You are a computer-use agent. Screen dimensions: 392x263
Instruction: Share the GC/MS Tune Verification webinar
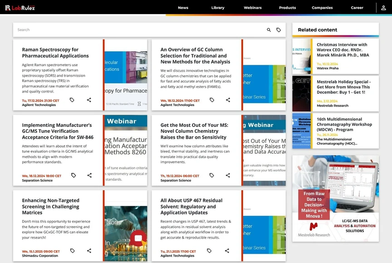pyautogui.click(x=89, y=175)
